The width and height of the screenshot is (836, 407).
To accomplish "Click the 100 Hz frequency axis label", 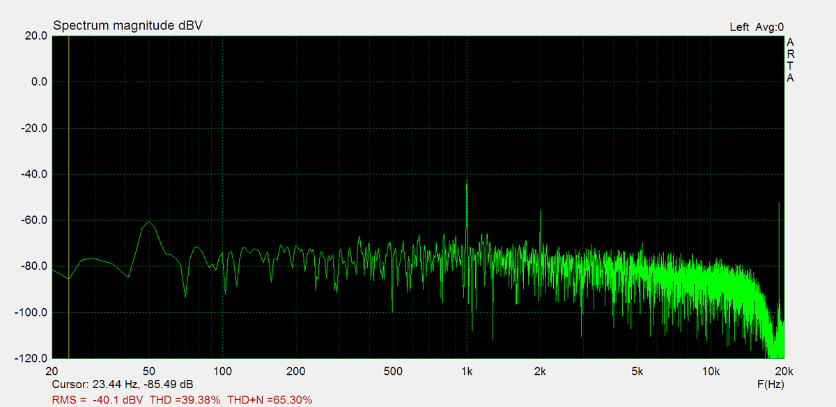I will point(222,371).
